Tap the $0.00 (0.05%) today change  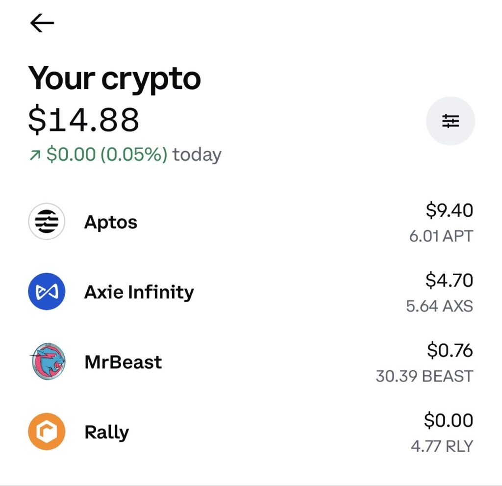tap(107, 155)
